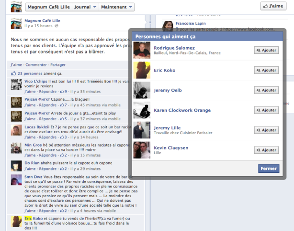Open Kevin Claeysen profile photo
Image resolution: width=294 pixels, height=231 pixels.
pyautogui.click(x=142, y=150)
